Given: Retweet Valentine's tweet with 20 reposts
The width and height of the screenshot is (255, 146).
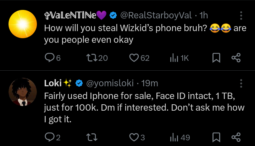Looking at the screenshot, I should 97,58.
